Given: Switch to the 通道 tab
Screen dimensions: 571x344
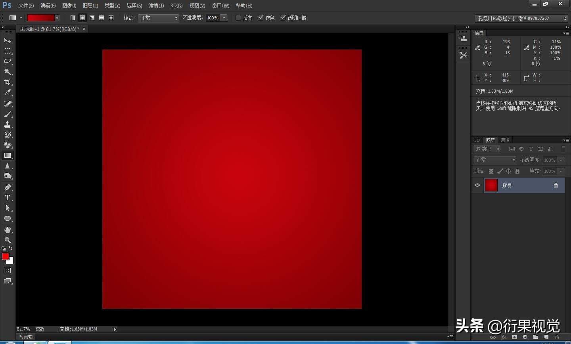Looking at the screenshot, I should (x=505, y=140).
